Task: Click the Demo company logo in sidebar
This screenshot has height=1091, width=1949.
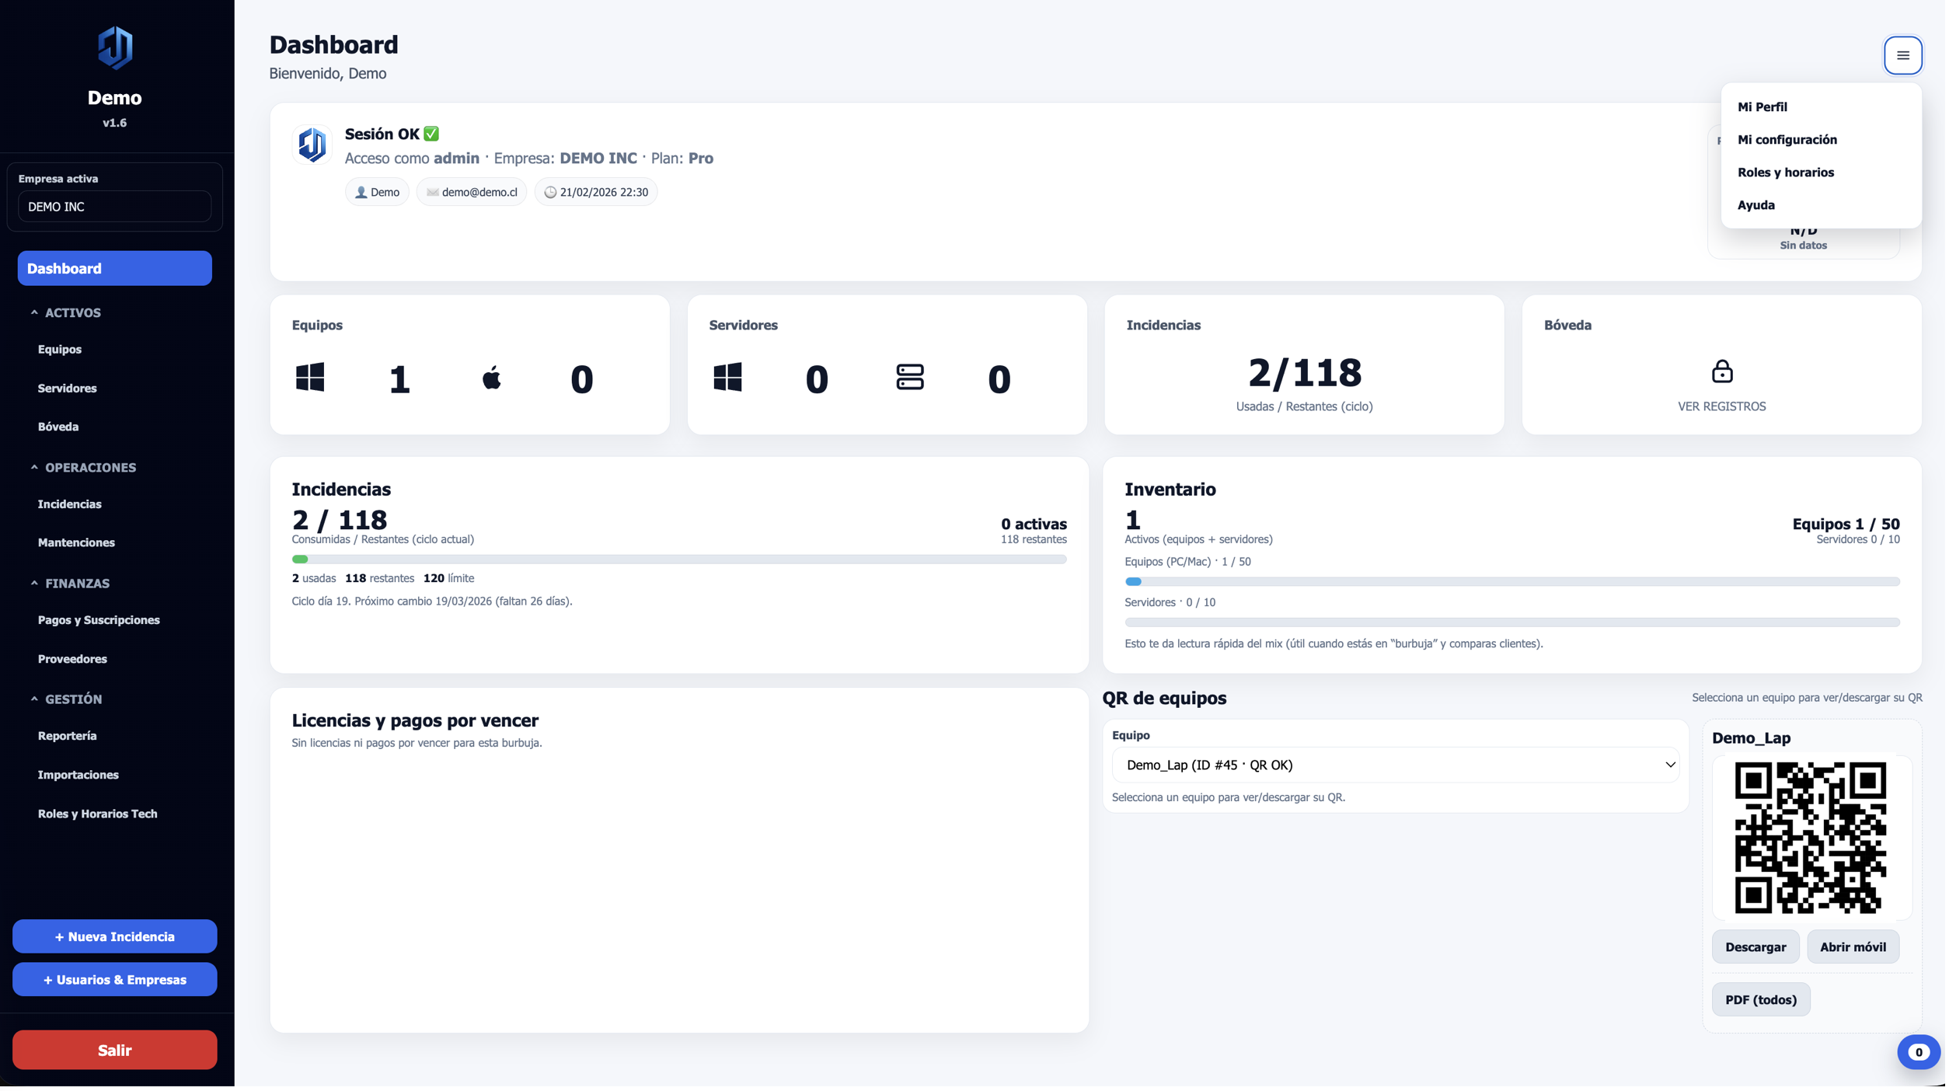Action: tap(115, 47)
